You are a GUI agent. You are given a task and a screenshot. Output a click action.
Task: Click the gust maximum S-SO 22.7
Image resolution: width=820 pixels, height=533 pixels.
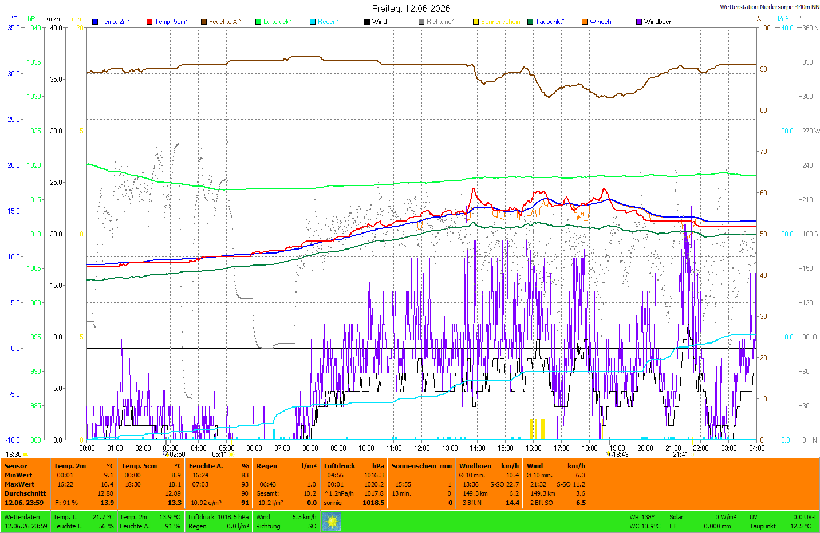click(504, 484)
